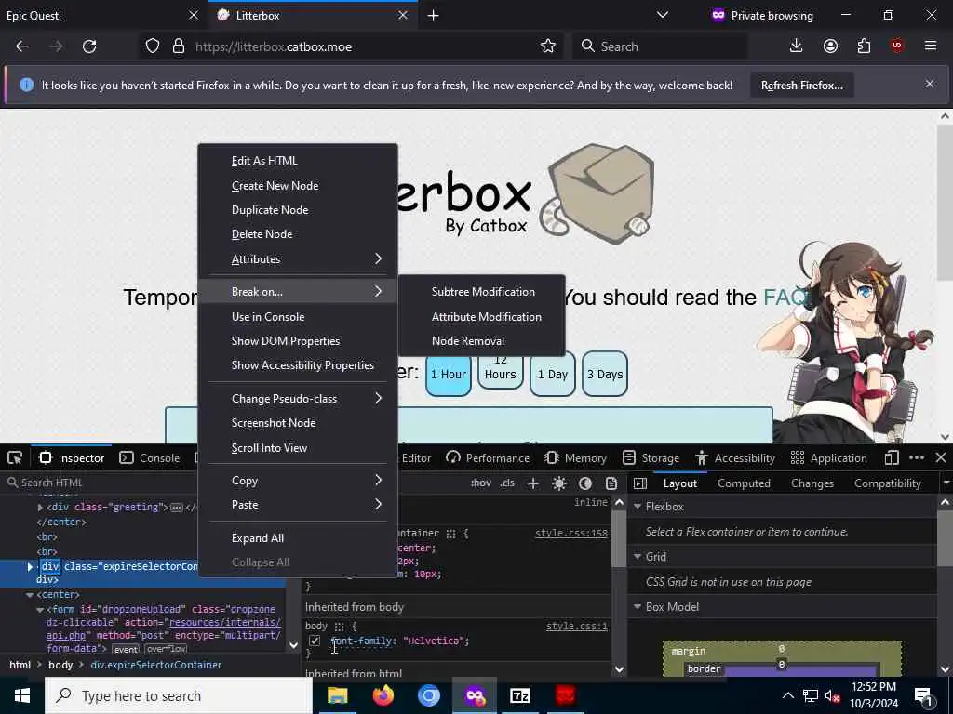
Task: Open the Copy submenu
Action: pos(298,481)
